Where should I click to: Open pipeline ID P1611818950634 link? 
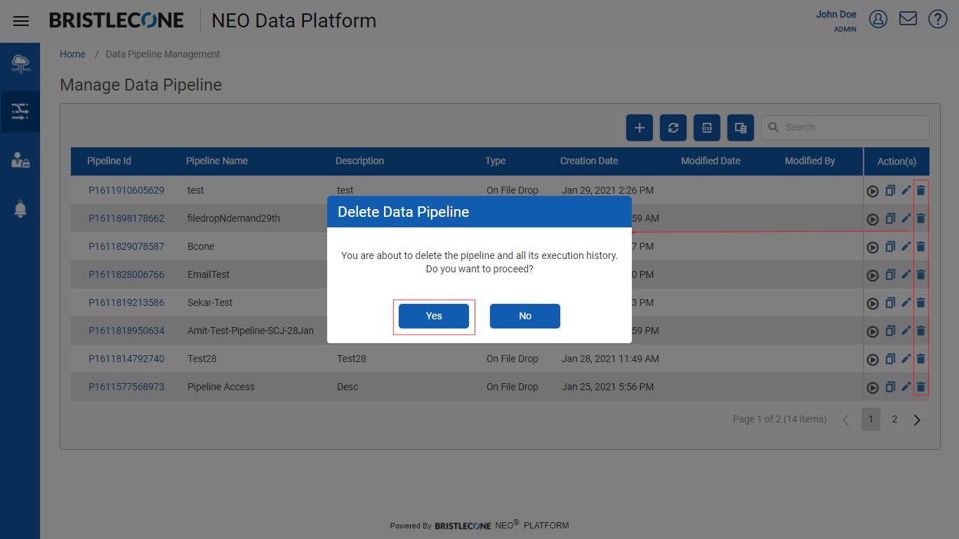coord(126,331)
